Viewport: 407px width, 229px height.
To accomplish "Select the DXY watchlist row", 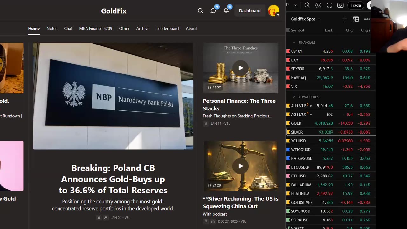I will 331,60.
